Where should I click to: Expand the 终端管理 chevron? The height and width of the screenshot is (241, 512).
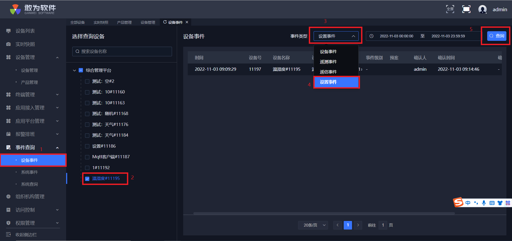click(x=57, y=95)
